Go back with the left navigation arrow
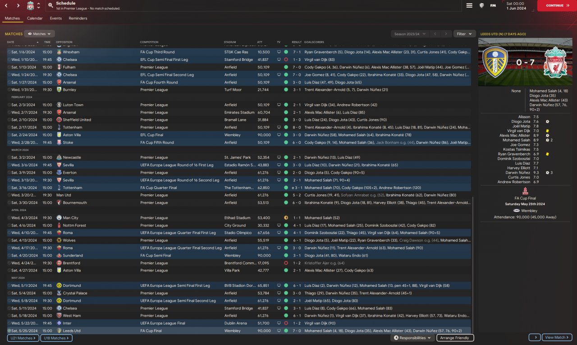This screenshot has width=577, height=345. coord(6,5)
